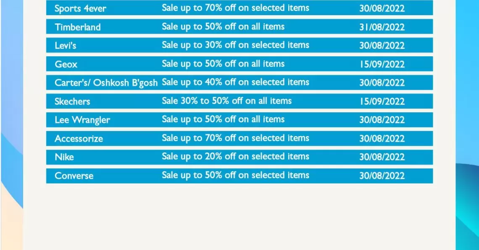Click the Timberland brand name
Screen dimensions: 479x250
coord(78,27)
